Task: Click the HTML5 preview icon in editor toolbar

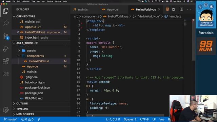Action: 167,9
